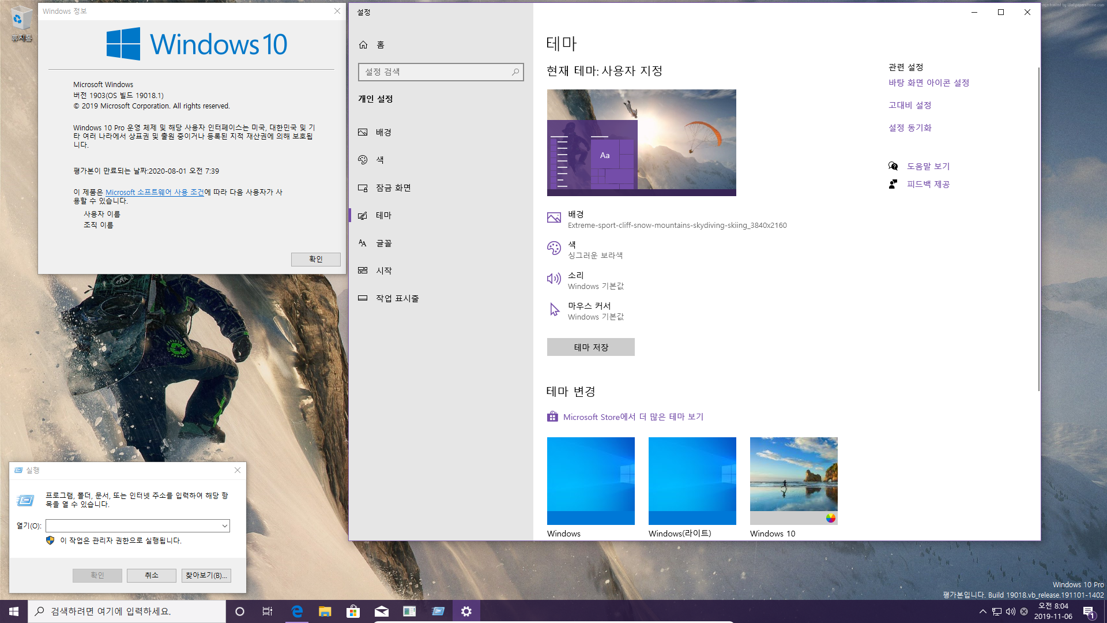The width and height of the screenshot is (1107, 623).
Task: Click the search magnifier in Settings search box
Action: click(x=515, y=72)
